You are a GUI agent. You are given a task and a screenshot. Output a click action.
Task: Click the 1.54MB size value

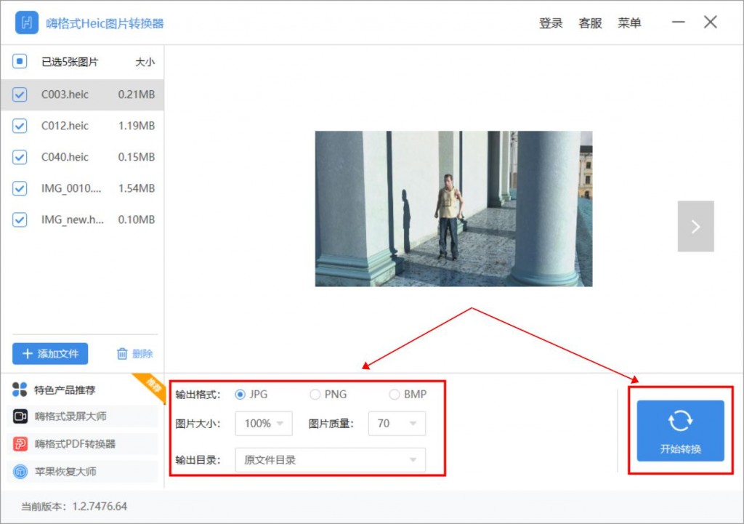(136, 188)
